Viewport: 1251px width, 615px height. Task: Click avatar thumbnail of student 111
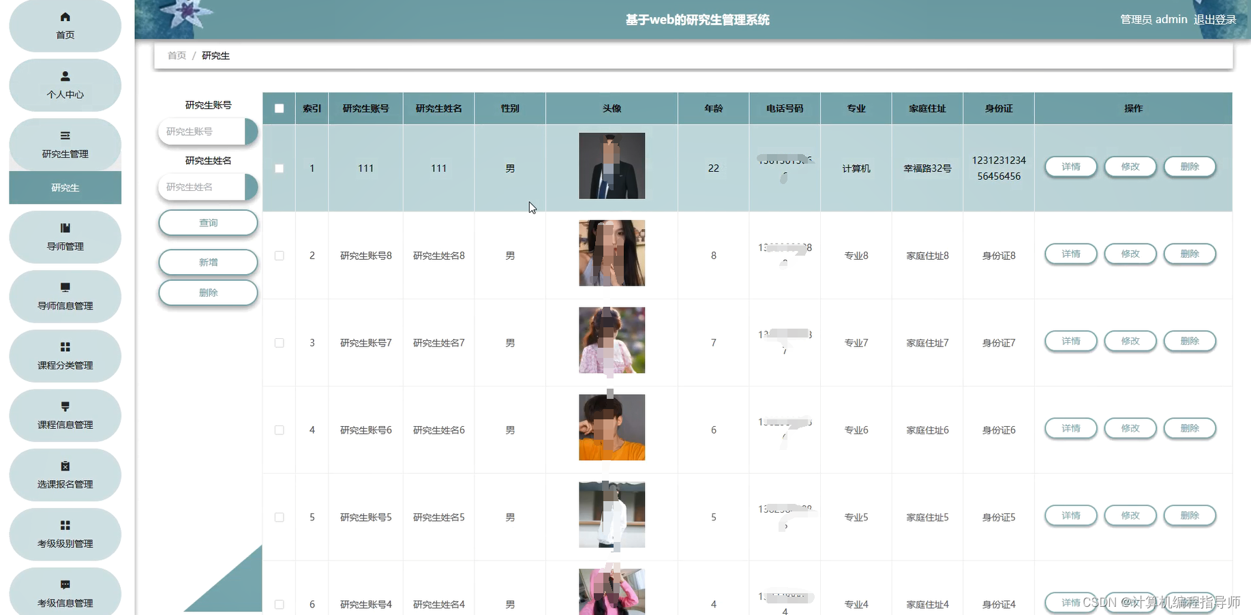tap(612, 166)
